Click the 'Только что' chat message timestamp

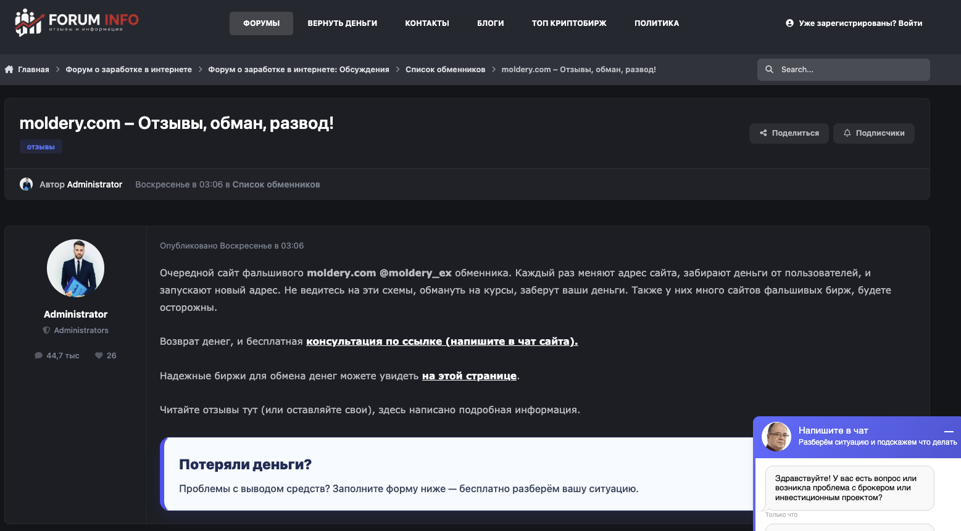click(x=781, y=514)
